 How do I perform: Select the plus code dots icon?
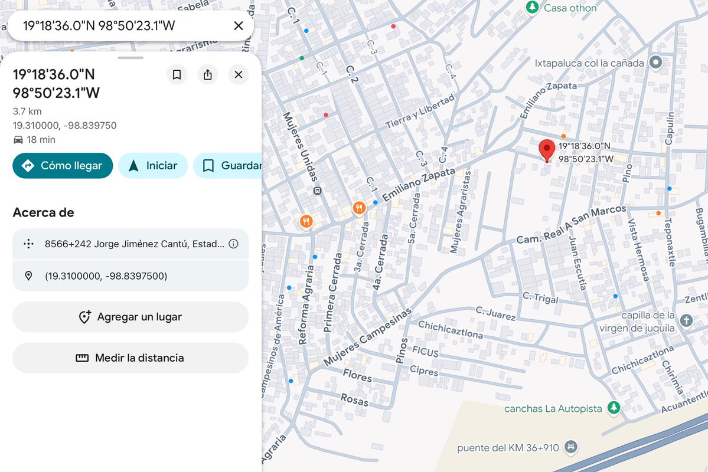[x=28, y=244]
